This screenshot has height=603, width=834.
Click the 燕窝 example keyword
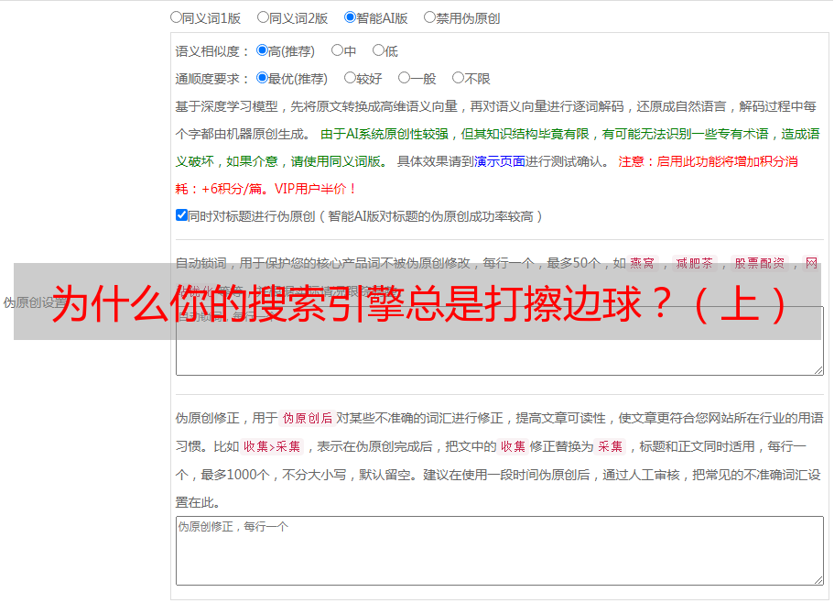pos(642,263)
